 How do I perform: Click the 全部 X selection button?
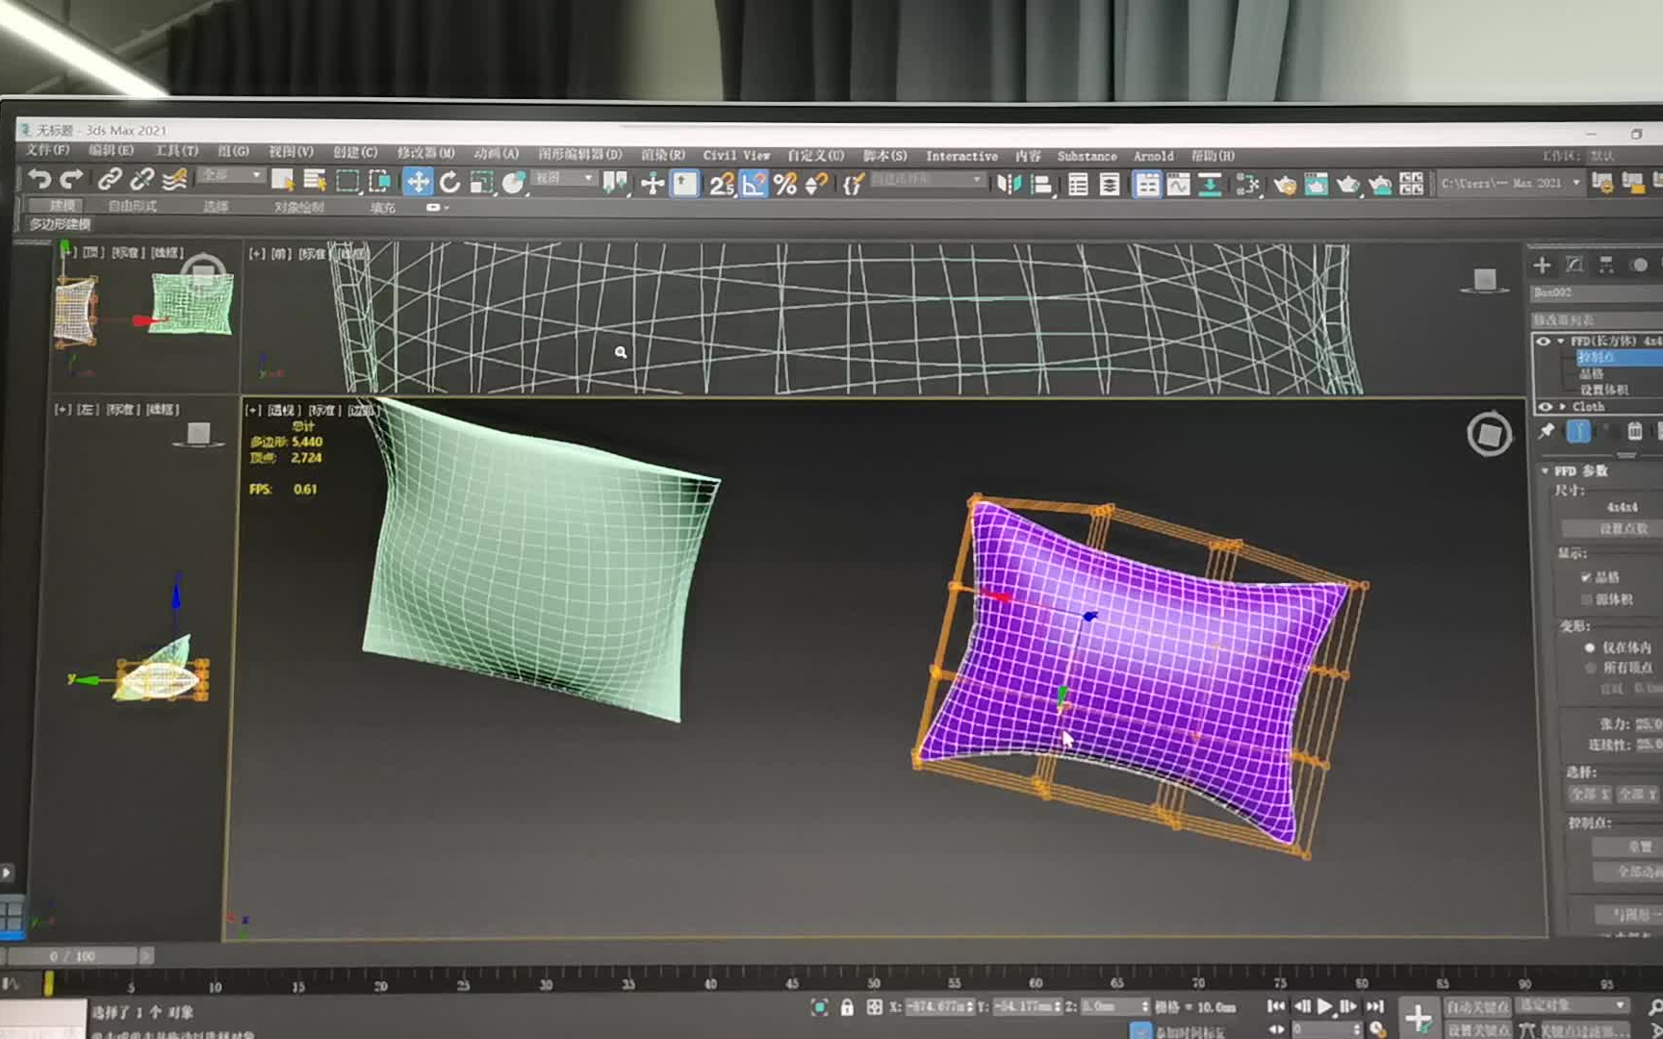tap(1590, 794)
